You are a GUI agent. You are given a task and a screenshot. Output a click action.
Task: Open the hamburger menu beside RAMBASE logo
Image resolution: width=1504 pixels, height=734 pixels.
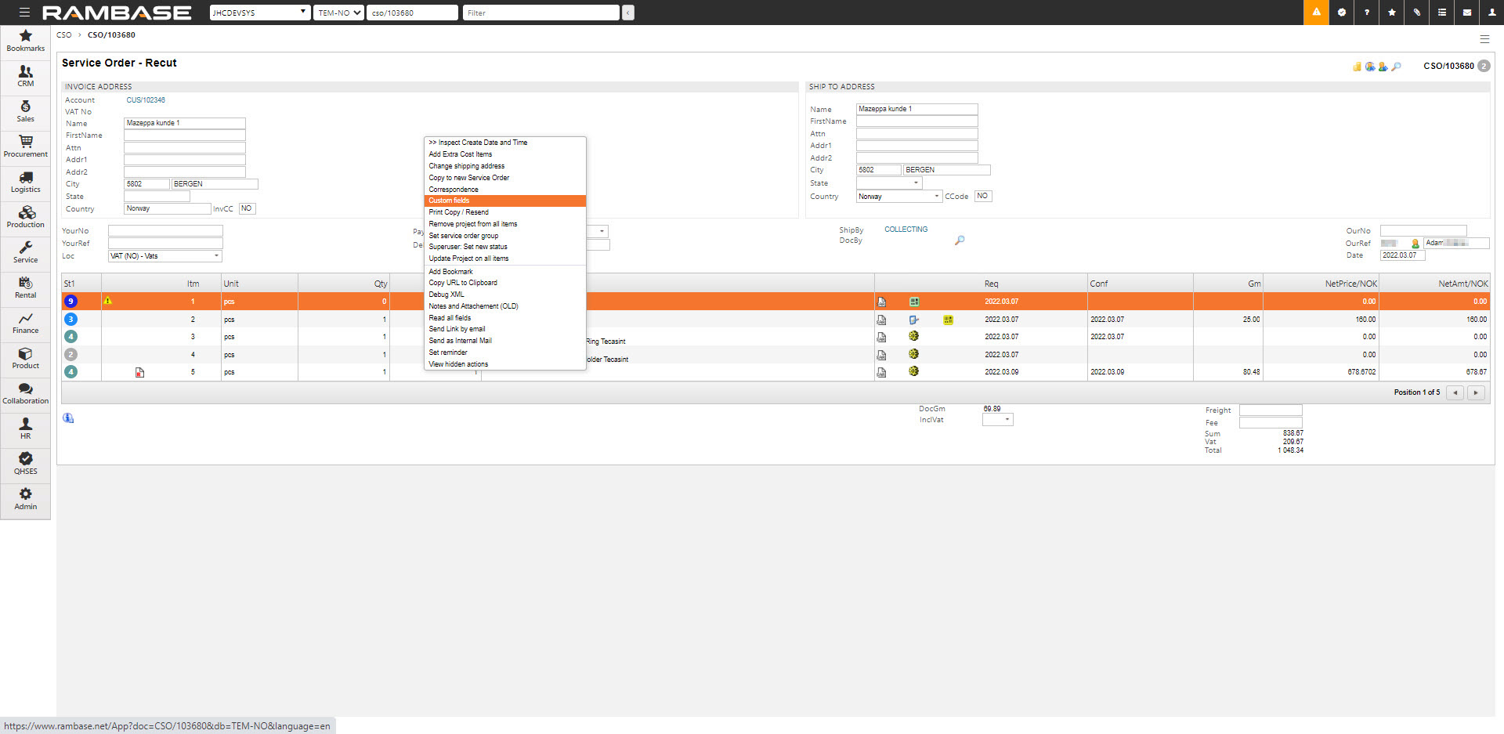(24, 13)
